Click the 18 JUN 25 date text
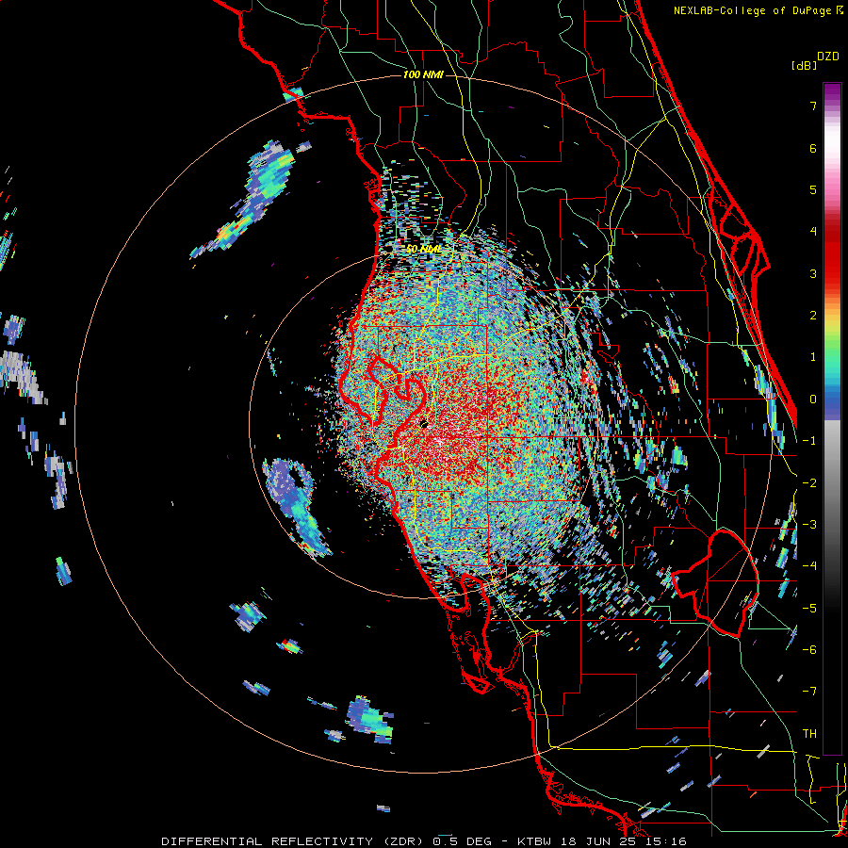 (x=596, y=841)
